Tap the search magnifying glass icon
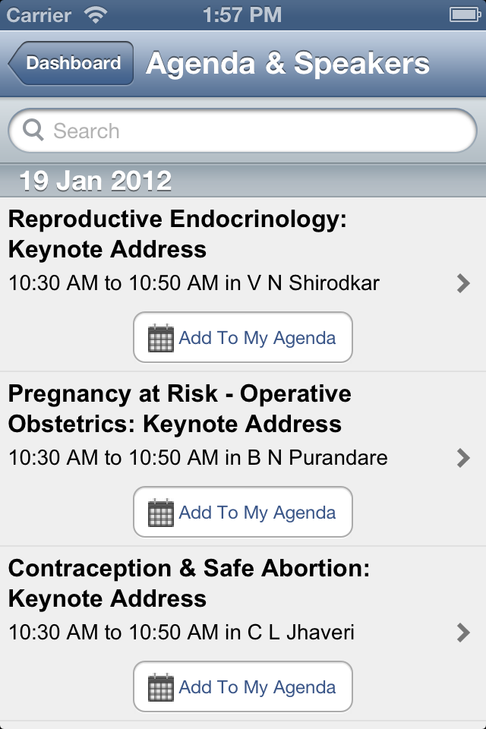Image resolution: width=486 pixels, height=729 pixels. click(x=33, y=131)
